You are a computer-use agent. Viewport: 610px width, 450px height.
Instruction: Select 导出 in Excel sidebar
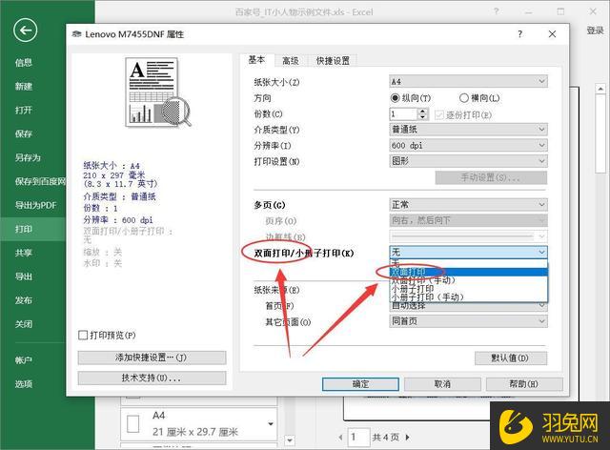click(x=23, y=276)
